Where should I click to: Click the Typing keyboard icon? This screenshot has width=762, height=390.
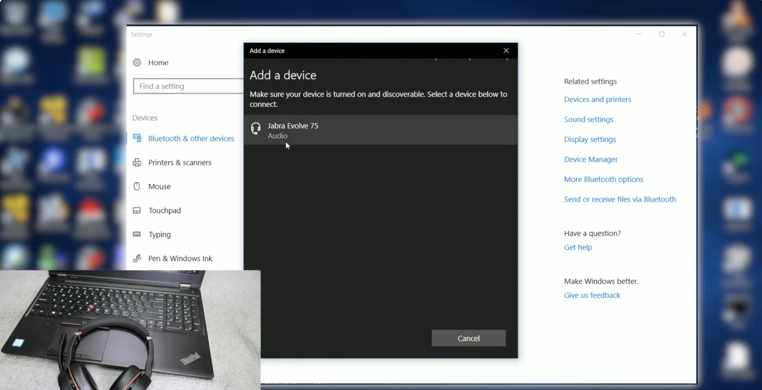(137, 234)
